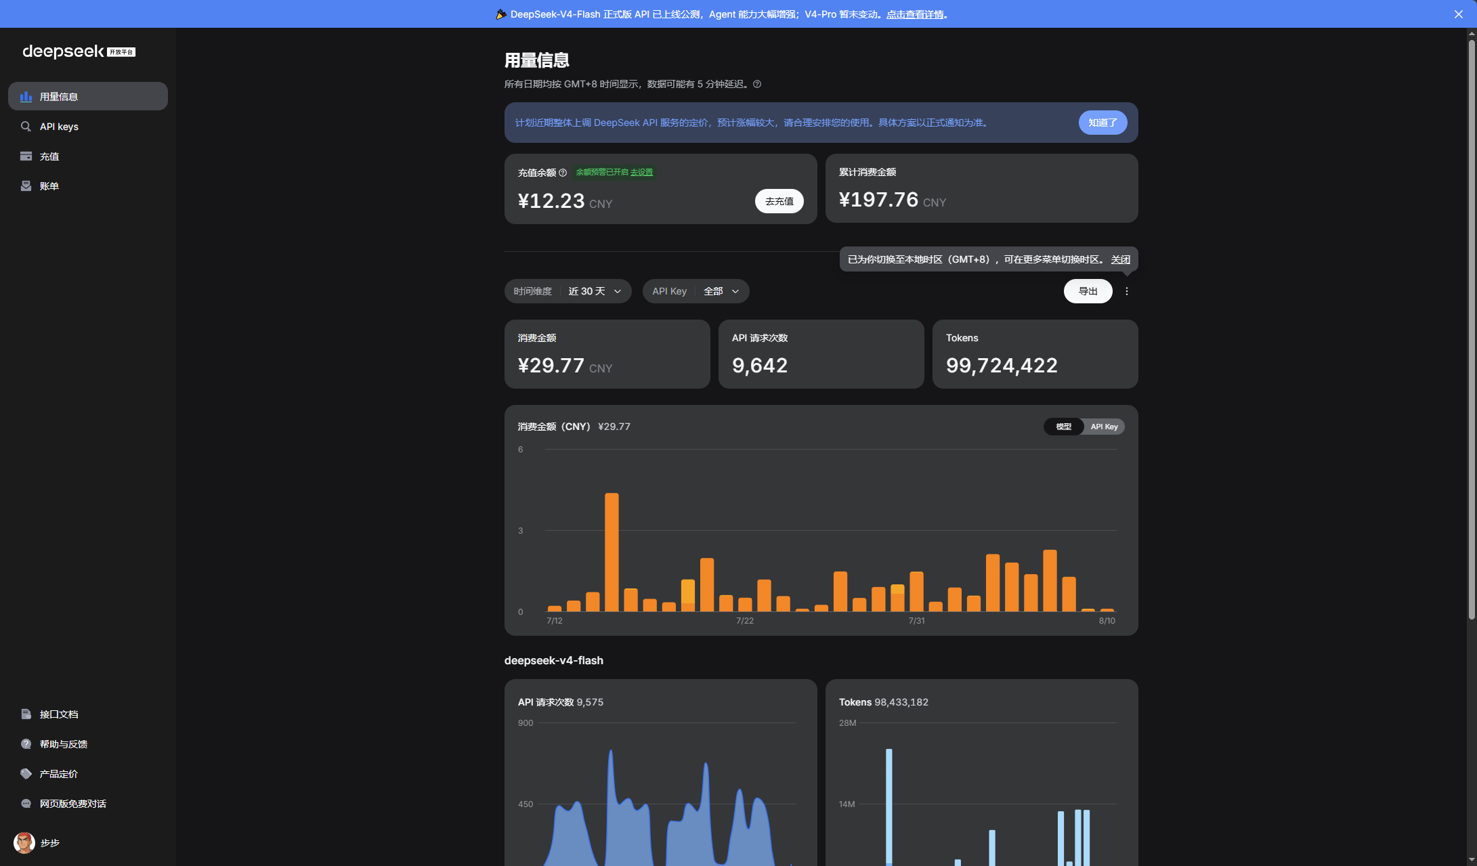Image resolution: width=1477 pixels, height=866 pixels.
Task: Click 关闭 on the timezone tooltip
Action: 1121,259
